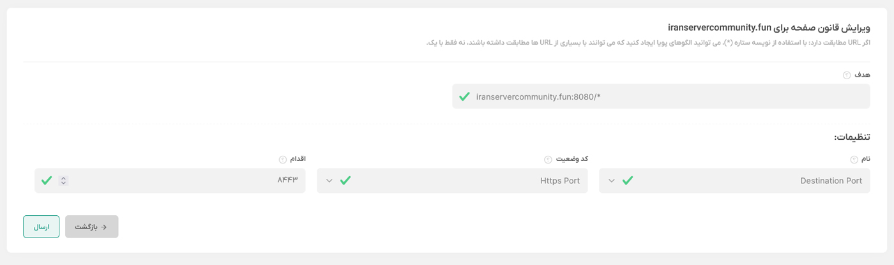
Task: Click the arrow icon in the بازگشت button
Action: pyautogui.click(x=104, y=227)
